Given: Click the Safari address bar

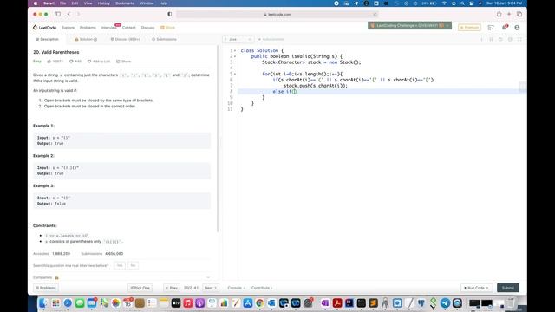Looking at the screenshot, I should click(277, 15).
